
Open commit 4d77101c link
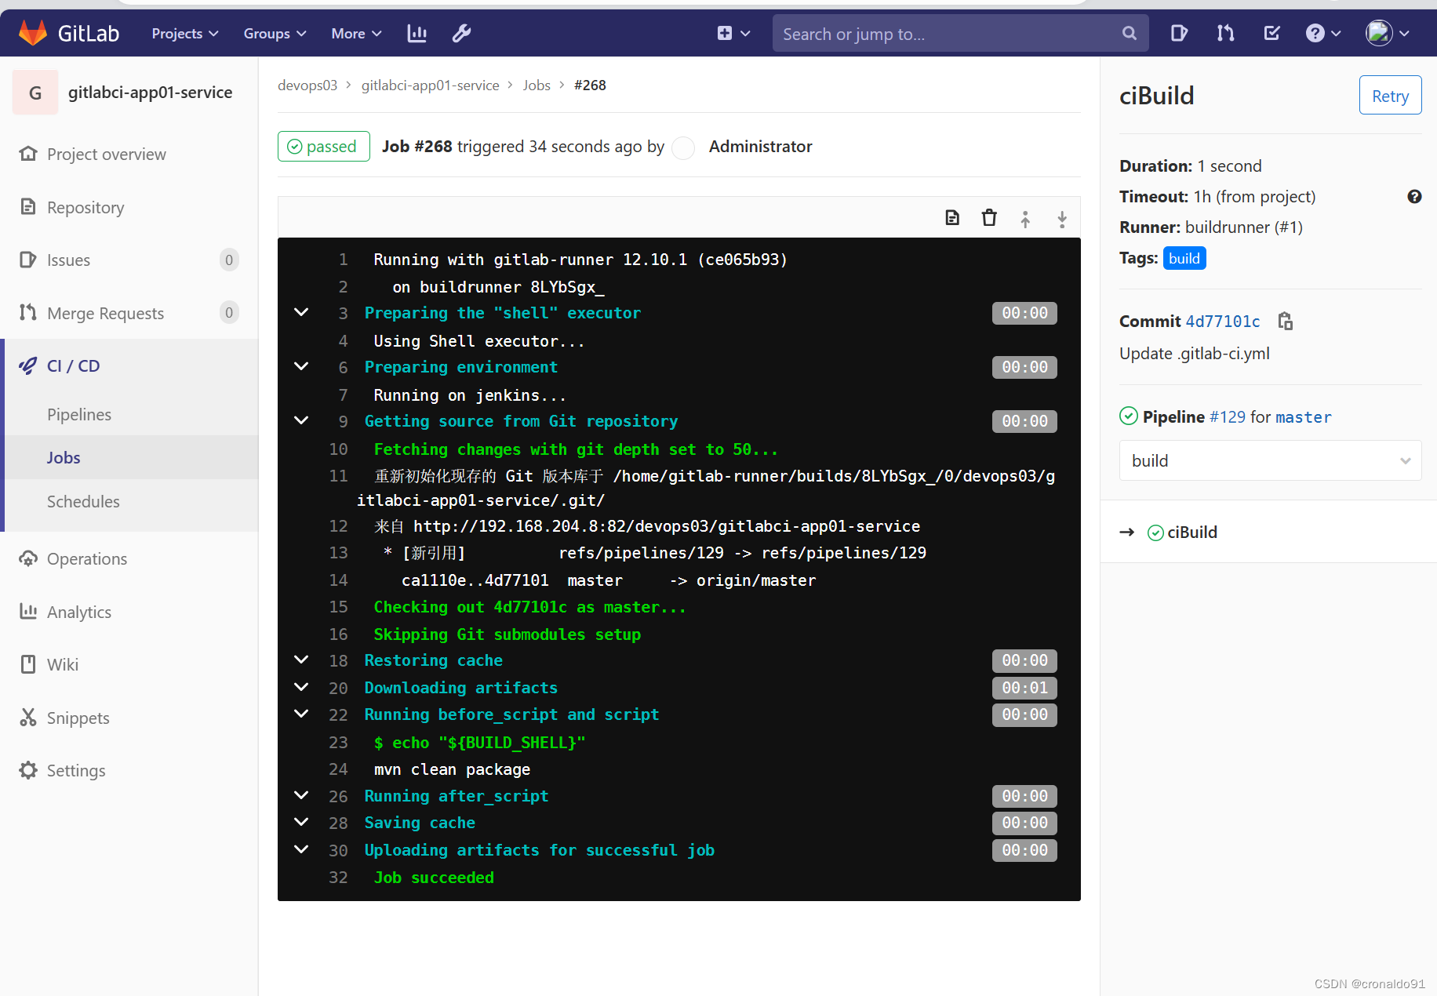1222,321
